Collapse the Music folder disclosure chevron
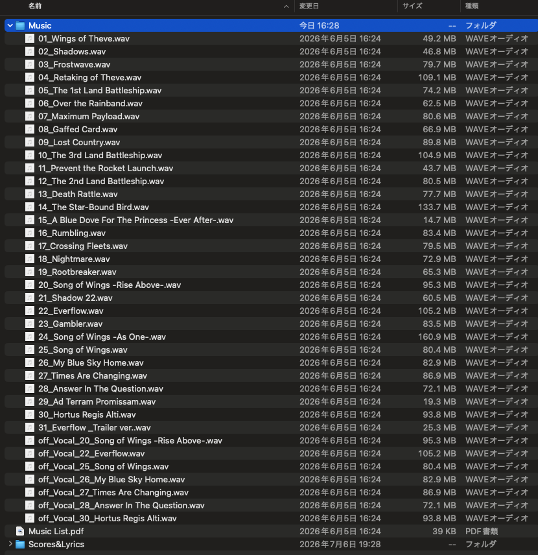The height and width of the screenshot is (555, 538). [10, 25]
